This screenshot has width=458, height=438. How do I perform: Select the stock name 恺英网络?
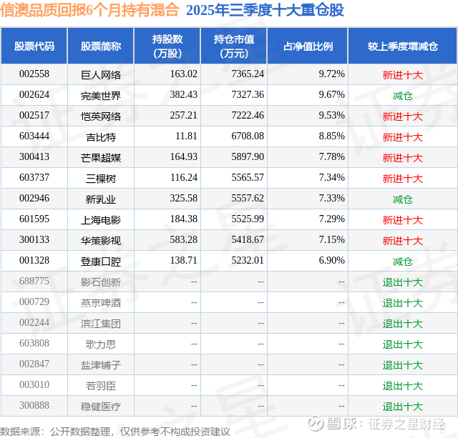coord(101,116)
